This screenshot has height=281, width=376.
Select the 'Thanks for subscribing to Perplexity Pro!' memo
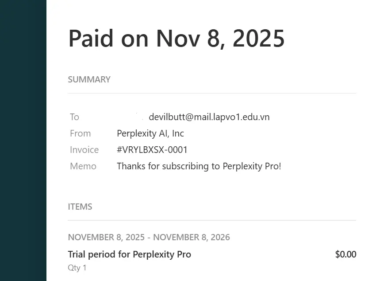point(199,166)
